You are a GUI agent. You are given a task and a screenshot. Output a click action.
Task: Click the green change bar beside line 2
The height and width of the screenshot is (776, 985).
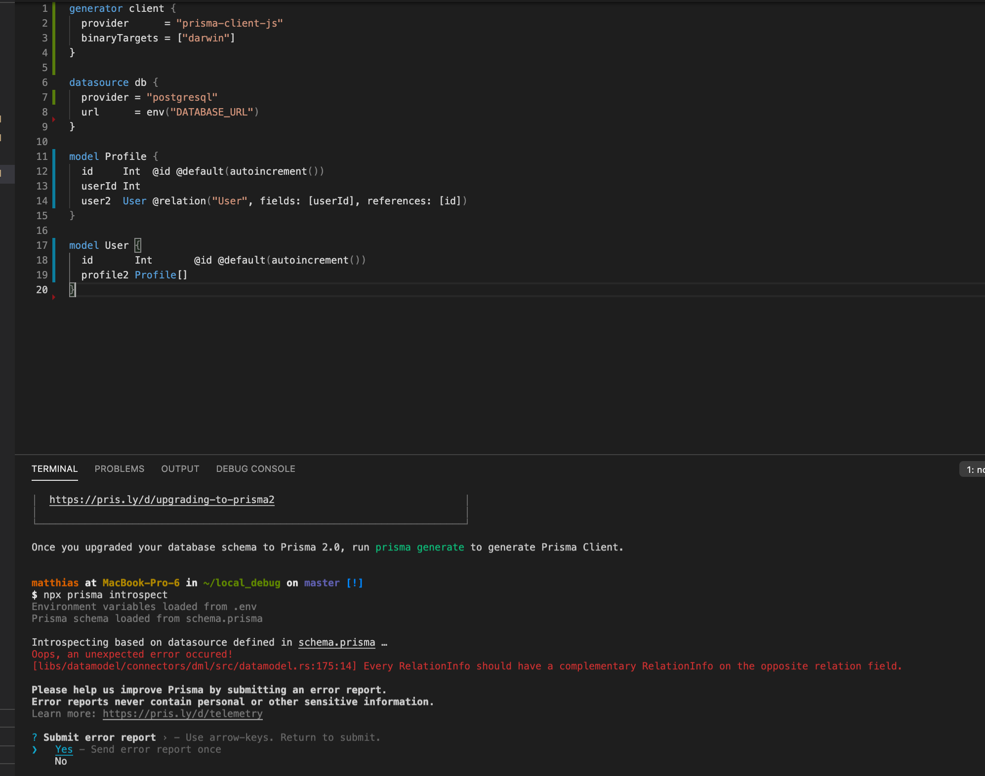tap(54, 23)
